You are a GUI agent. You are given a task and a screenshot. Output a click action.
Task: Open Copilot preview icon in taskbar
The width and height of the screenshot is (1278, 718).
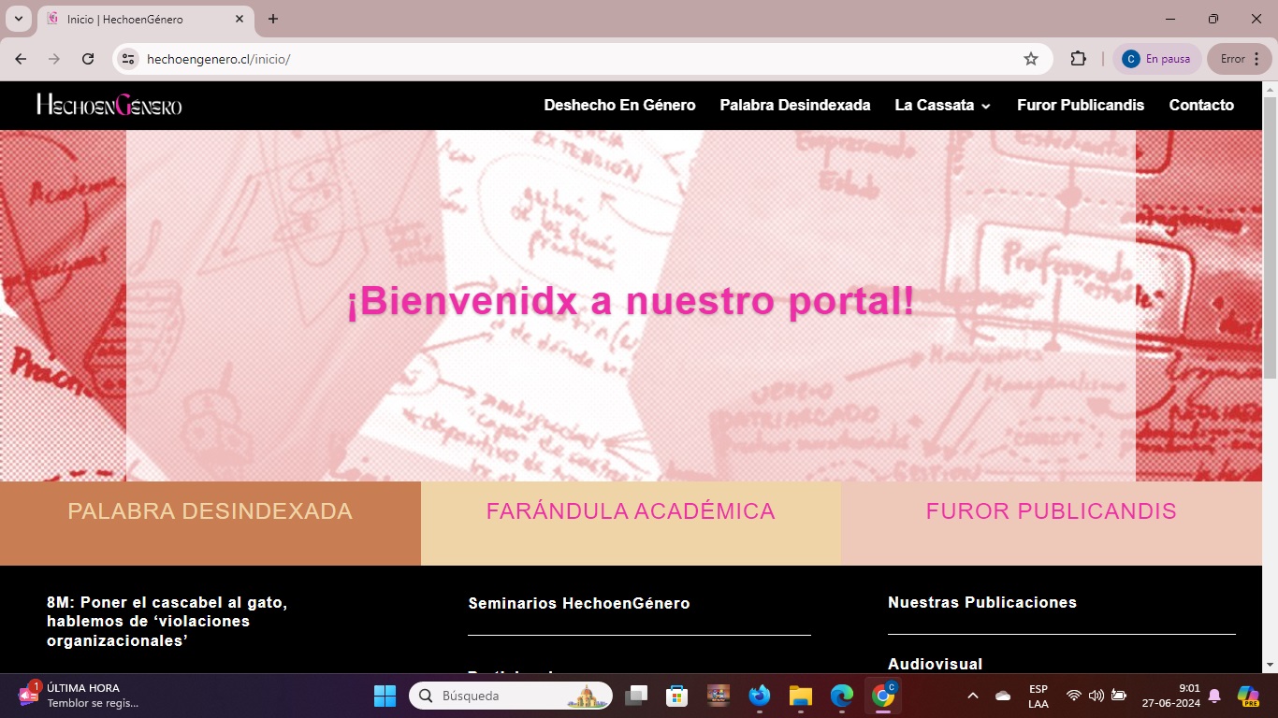[x=1247, y=696]
